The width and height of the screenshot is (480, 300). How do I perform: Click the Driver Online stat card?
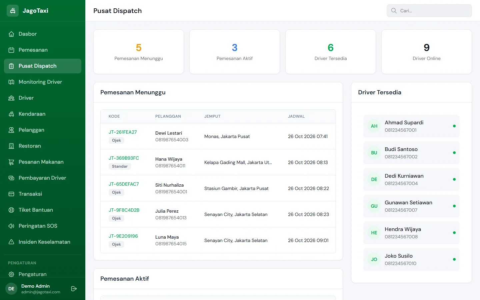427,52
